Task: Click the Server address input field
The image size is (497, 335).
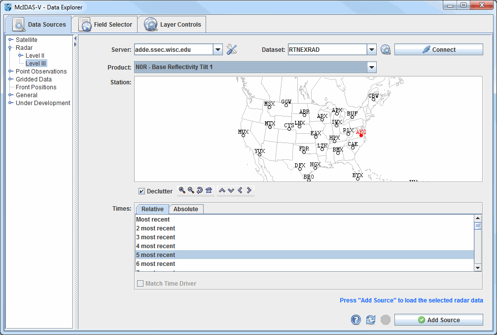Action: [x=174, y=49]
